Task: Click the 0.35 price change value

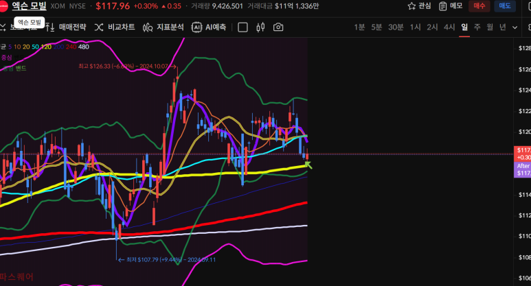Action: 174,6
